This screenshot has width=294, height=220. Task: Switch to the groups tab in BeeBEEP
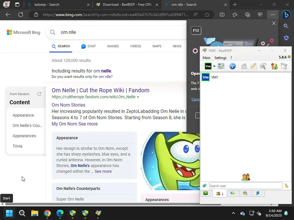(245, 193)
